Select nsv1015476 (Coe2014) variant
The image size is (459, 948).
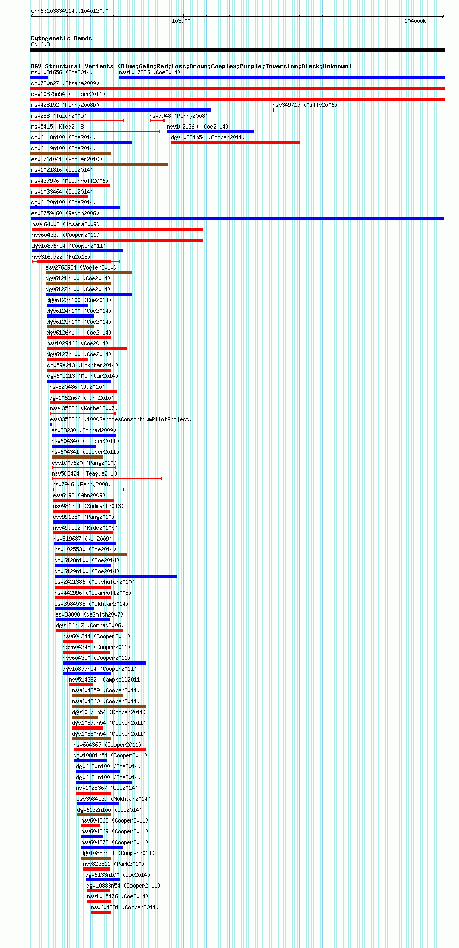(x=118, y=897)
